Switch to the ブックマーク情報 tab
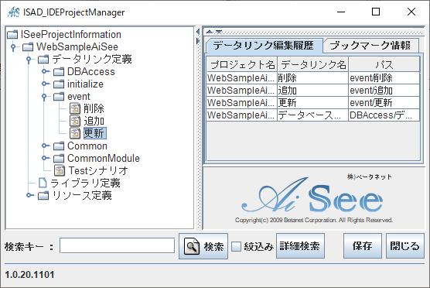 pos(370,46)
